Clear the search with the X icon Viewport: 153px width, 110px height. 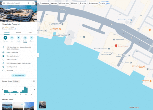pyautogui.click(x=33, y=3)
